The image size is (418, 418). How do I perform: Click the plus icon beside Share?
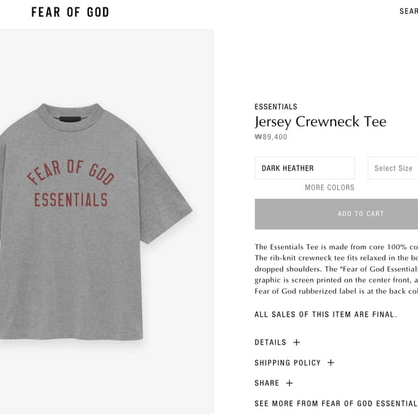coord(289,383)
